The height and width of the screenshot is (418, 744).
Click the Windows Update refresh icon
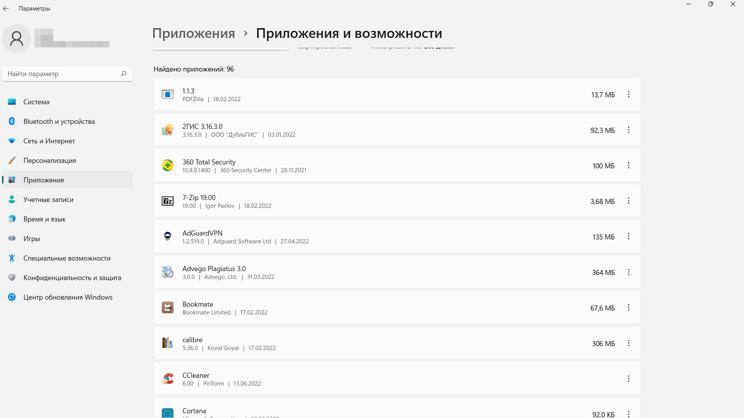12,297
